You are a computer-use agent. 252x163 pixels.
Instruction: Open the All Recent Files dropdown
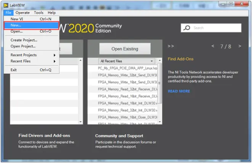coord(126,61)
